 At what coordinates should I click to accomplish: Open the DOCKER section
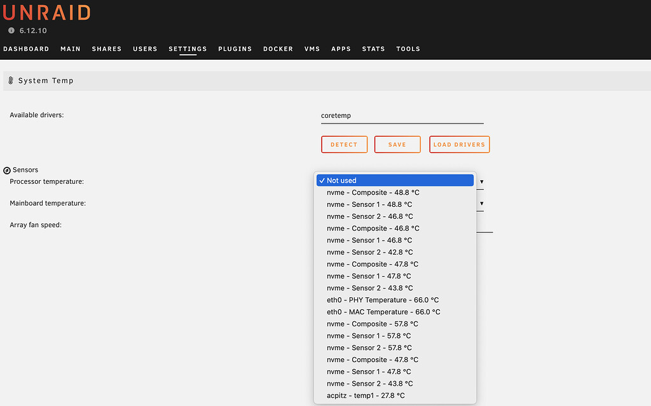tap(278, 48)
